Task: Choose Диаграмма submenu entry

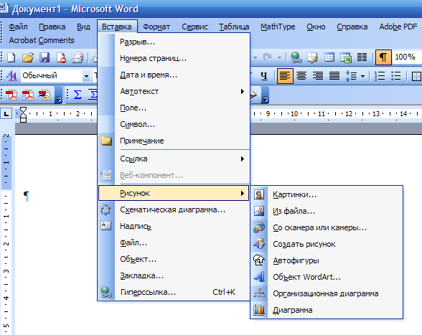Action: 327,310
